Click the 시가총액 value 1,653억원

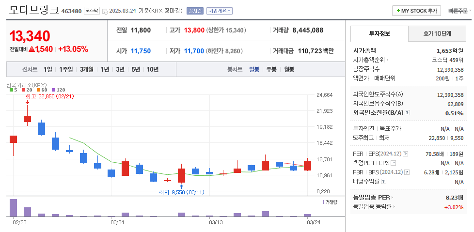pyautogui.click(x=450, y=51)
